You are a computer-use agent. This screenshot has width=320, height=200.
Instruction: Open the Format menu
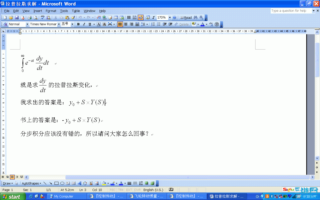point(51,11)
